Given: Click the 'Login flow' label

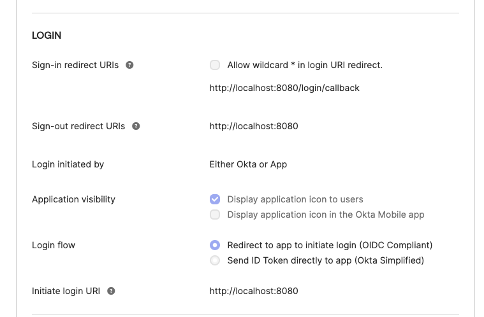Looking at the screenshot, I should click(x=54, y=245).
